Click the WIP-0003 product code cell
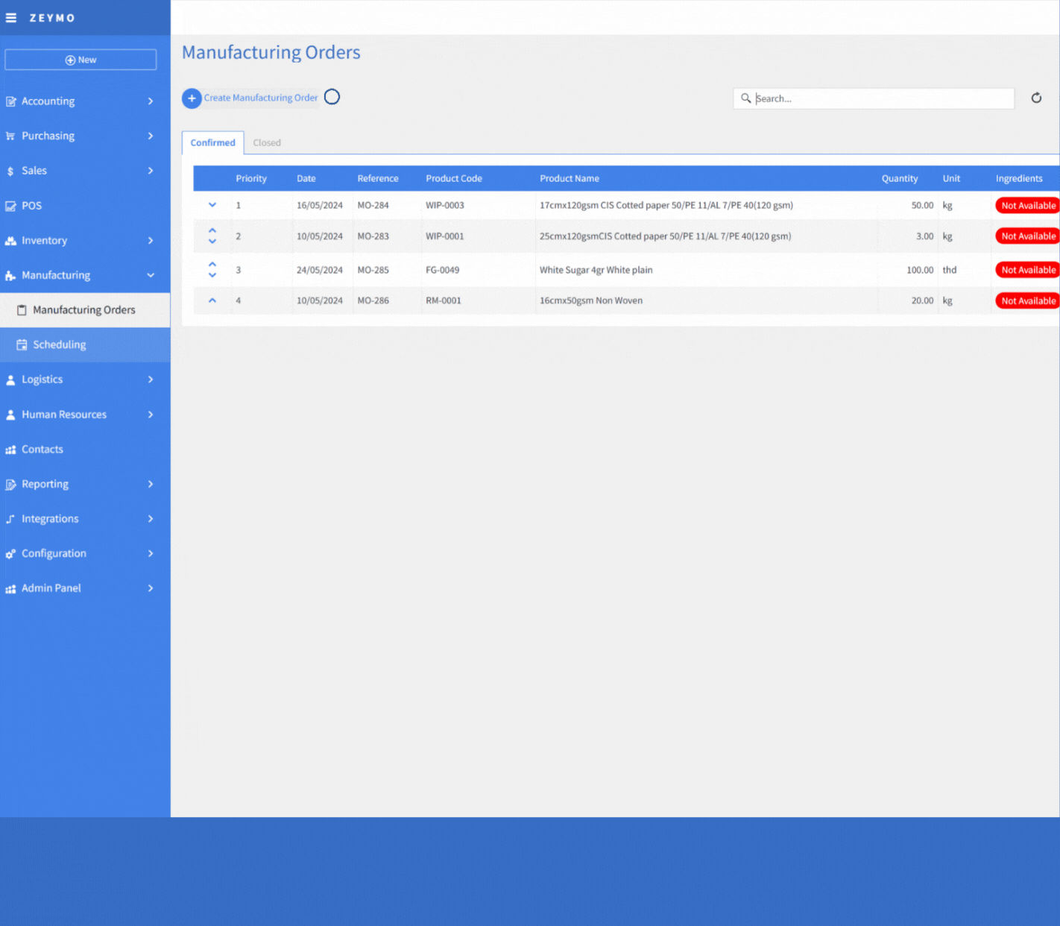 click(445, 205)
